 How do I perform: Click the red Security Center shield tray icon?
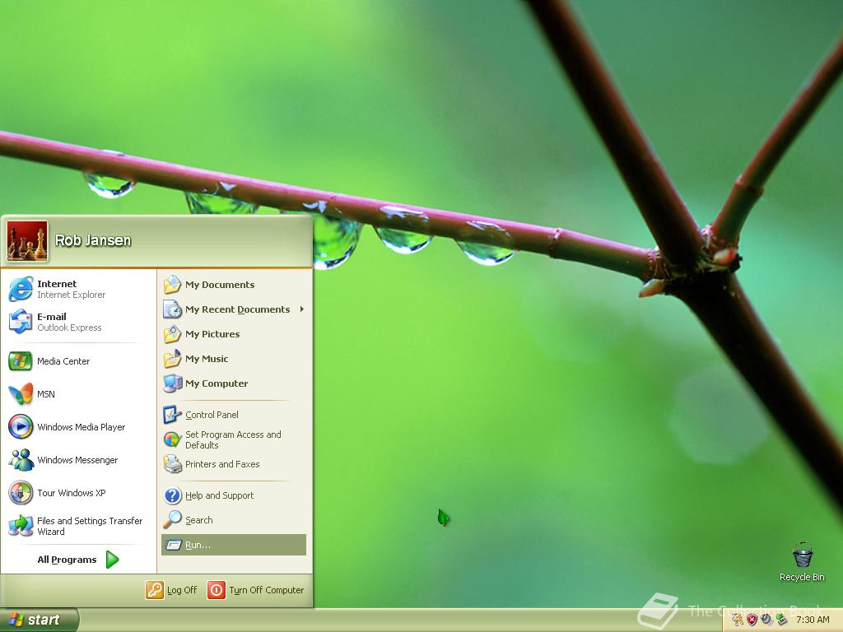coord(752,620)
